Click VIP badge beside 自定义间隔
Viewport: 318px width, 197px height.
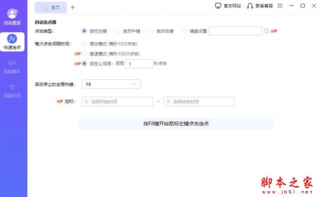pyautogui.click(x=77, y=64)
